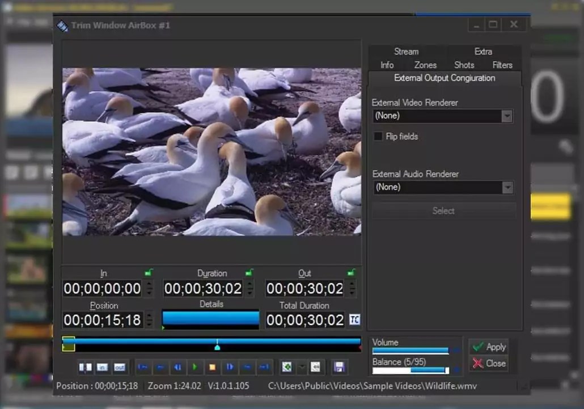Click the Duration timecode field
This screenshot has height=409, width=584.
click(x=203, y=289)
